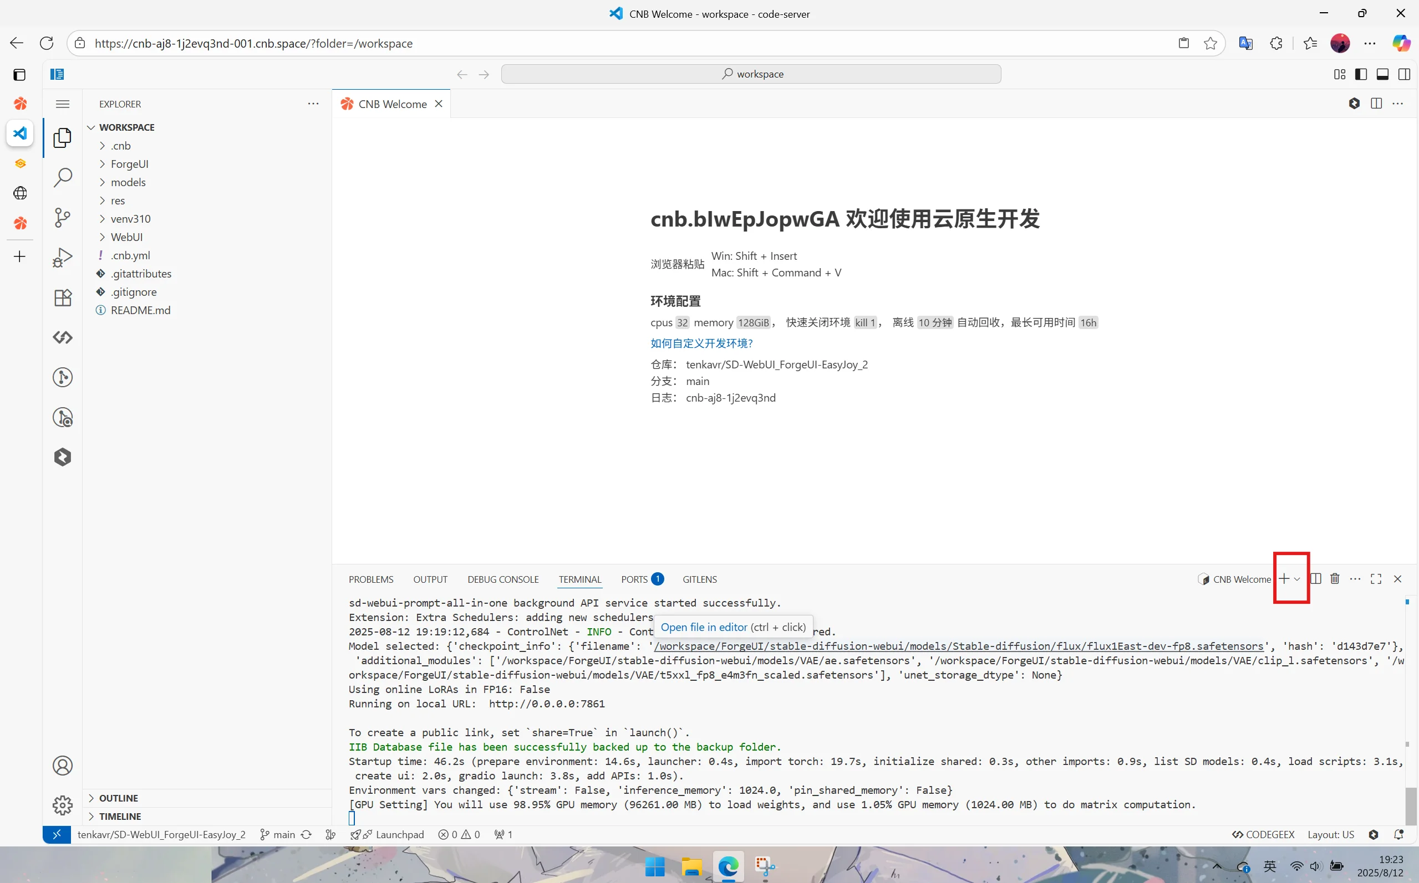Click the browser address bar URL

[x=253, y=44]
